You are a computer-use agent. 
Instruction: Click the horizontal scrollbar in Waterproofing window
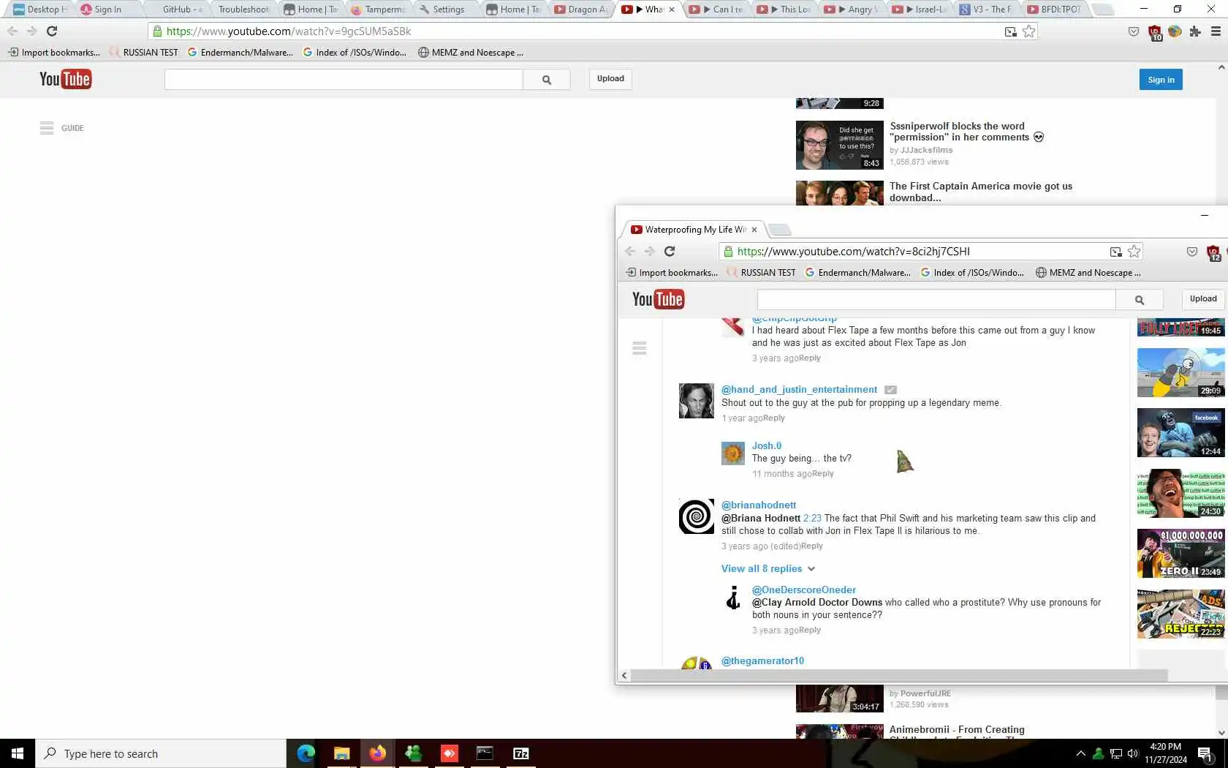click(899, 675)
